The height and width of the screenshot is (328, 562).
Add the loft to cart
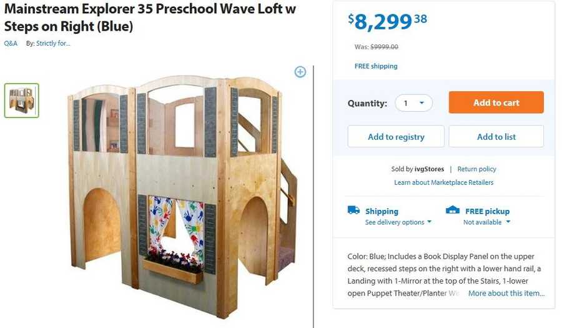tap(496, 103)
